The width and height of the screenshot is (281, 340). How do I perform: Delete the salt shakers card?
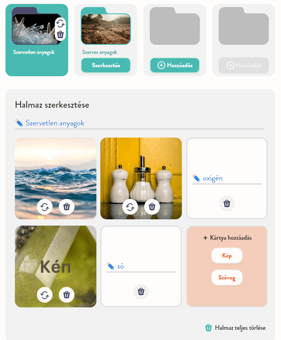pyautogui.click(x=152, y=207)
